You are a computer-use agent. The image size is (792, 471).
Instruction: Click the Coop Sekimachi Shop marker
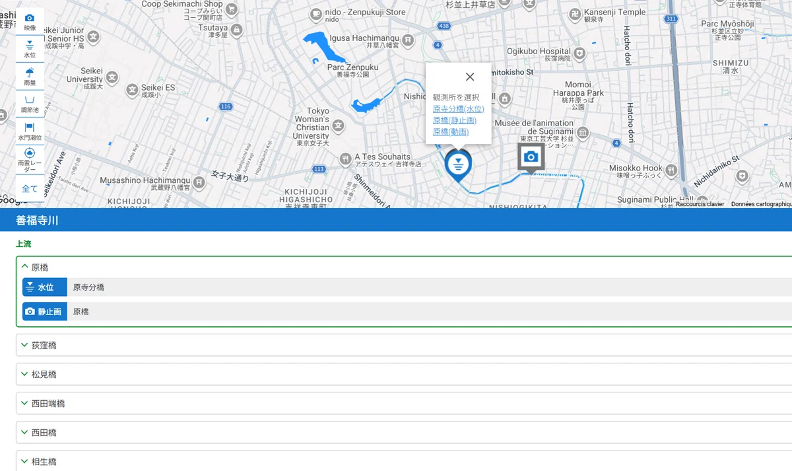232,9
